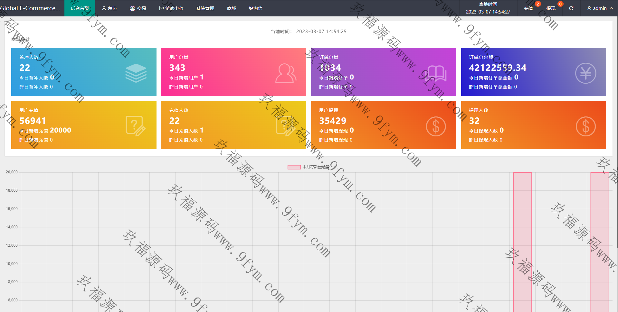618x312 pixels.
Task: Open 充值 notifications with badge 2
Action: tap(528, 8)
